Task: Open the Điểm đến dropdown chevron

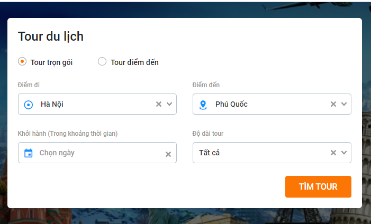Action: coord(344,104)
